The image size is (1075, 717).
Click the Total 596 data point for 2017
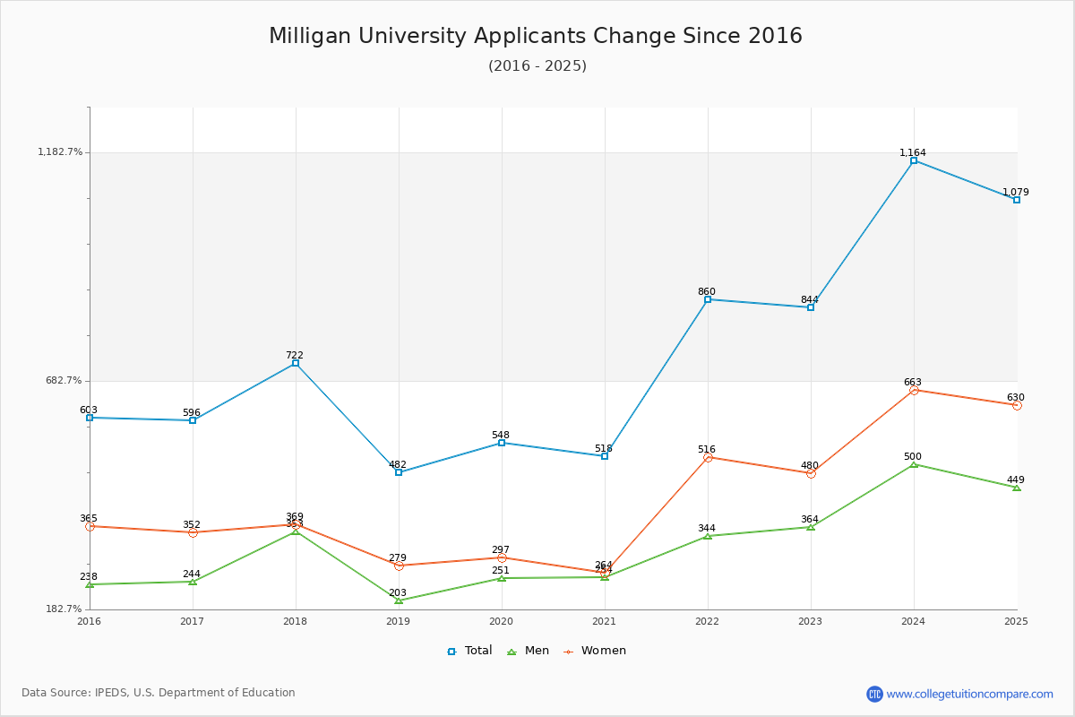(x=193, y=420)
